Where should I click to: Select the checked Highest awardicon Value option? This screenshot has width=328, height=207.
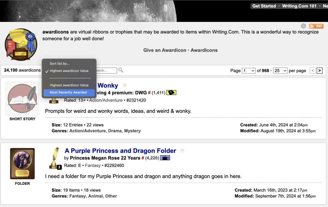point(69,71)
